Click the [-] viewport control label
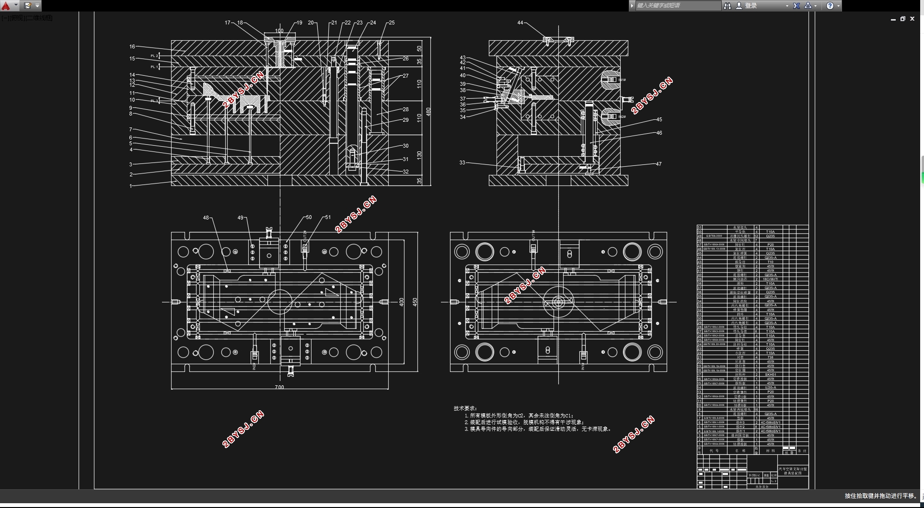This screenshot has width=924, height=508. (x=5, y=18)
